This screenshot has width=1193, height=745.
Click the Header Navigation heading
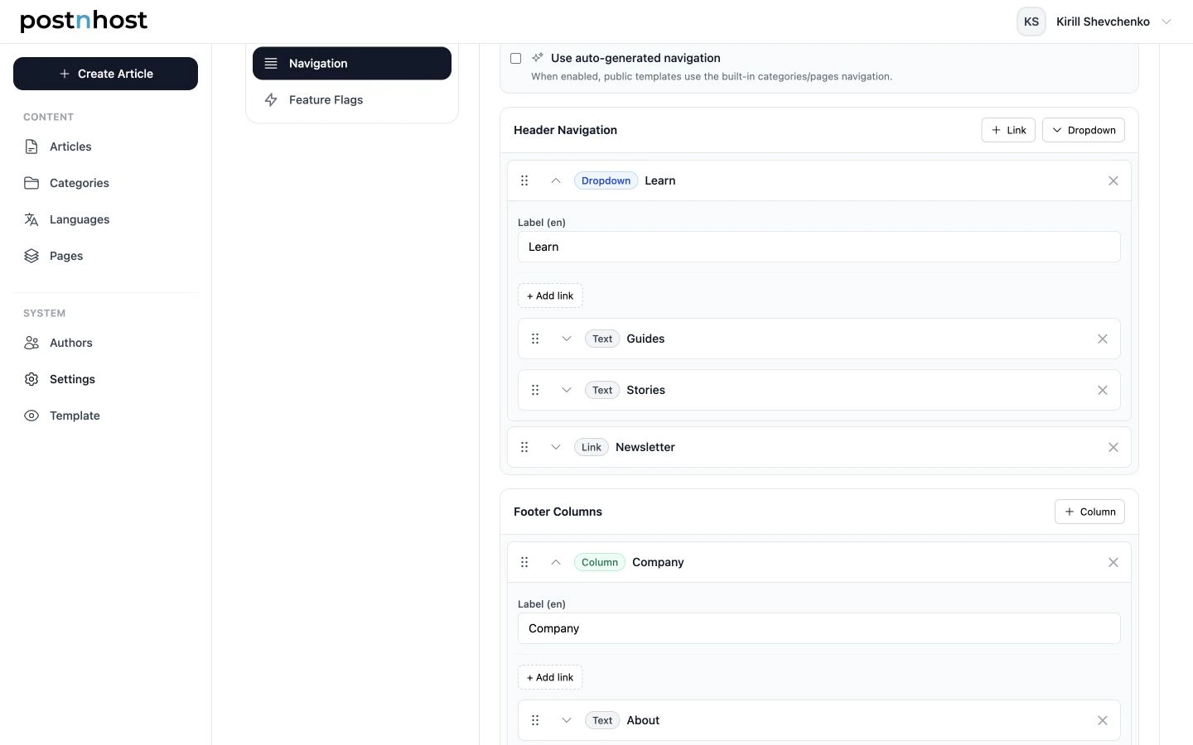point(565,130)
